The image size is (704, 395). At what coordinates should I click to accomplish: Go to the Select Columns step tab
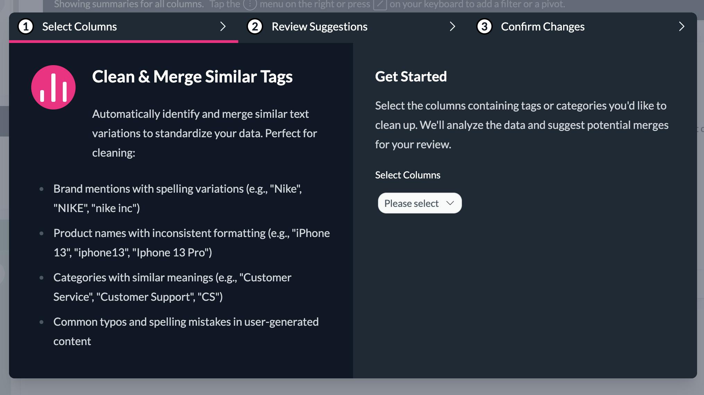pyautogui.click(x=79, y=27)
